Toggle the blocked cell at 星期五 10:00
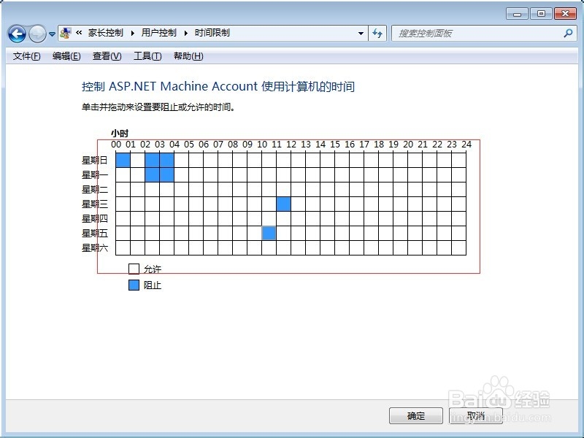This screenshot has height=438, width=584. point(269,233)
